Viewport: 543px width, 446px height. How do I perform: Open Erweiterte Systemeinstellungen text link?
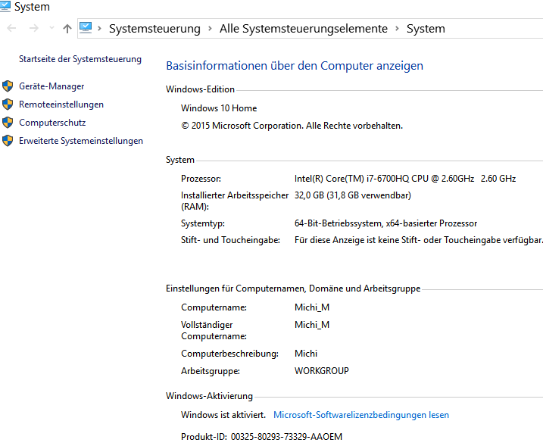coord(80,141)
